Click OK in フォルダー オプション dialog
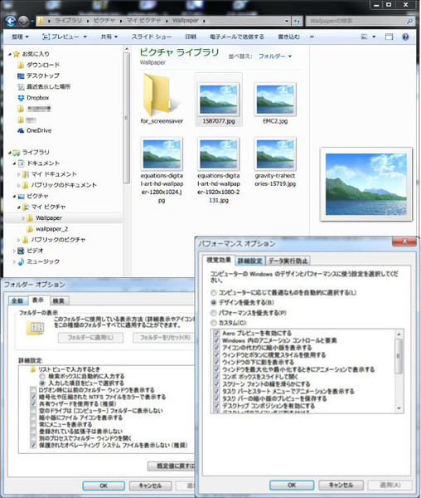Viewport: 421px width, 498px height. pos(104,486)
